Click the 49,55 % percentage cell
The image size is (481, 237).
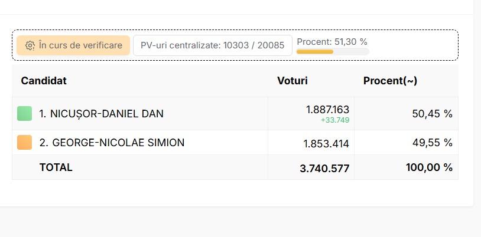[432, 143]
